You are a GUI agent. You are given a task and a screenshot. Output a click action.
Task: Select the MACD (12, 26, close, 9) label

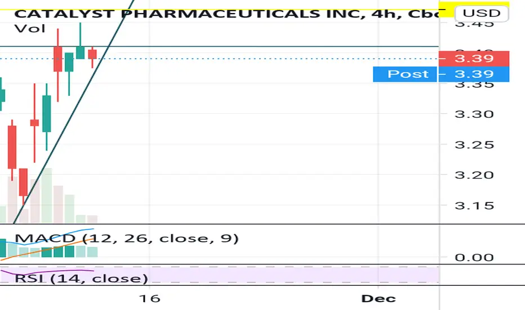click(127, 238)
